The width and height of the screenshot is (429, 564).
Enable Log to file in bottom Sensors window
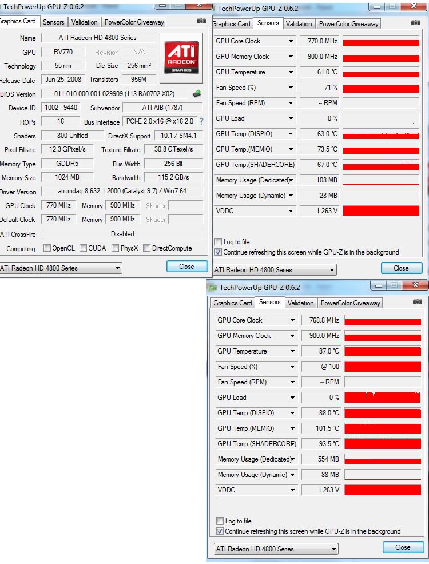220,521
